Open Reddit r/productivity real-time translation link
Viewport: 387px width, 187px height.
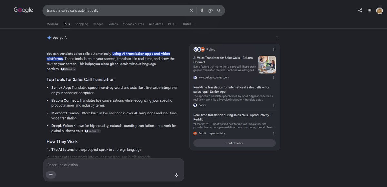tap(232, 117)
